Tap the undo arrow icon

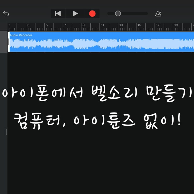6,14
